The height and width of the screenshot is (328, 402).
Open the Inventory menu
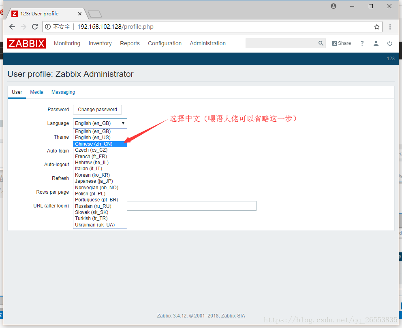(x=100, y=44)
